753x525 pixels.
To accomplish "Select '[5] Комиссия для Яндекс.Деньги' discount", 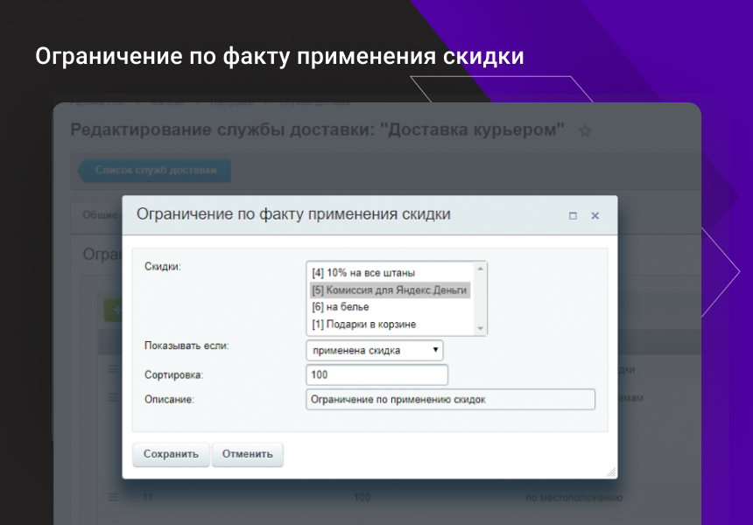I will (x=389, y=290).
